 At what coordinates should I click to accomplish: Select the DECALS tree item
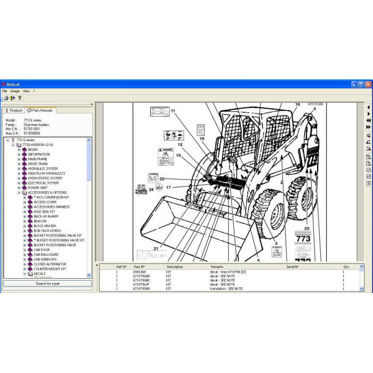[x=39, y=274]
